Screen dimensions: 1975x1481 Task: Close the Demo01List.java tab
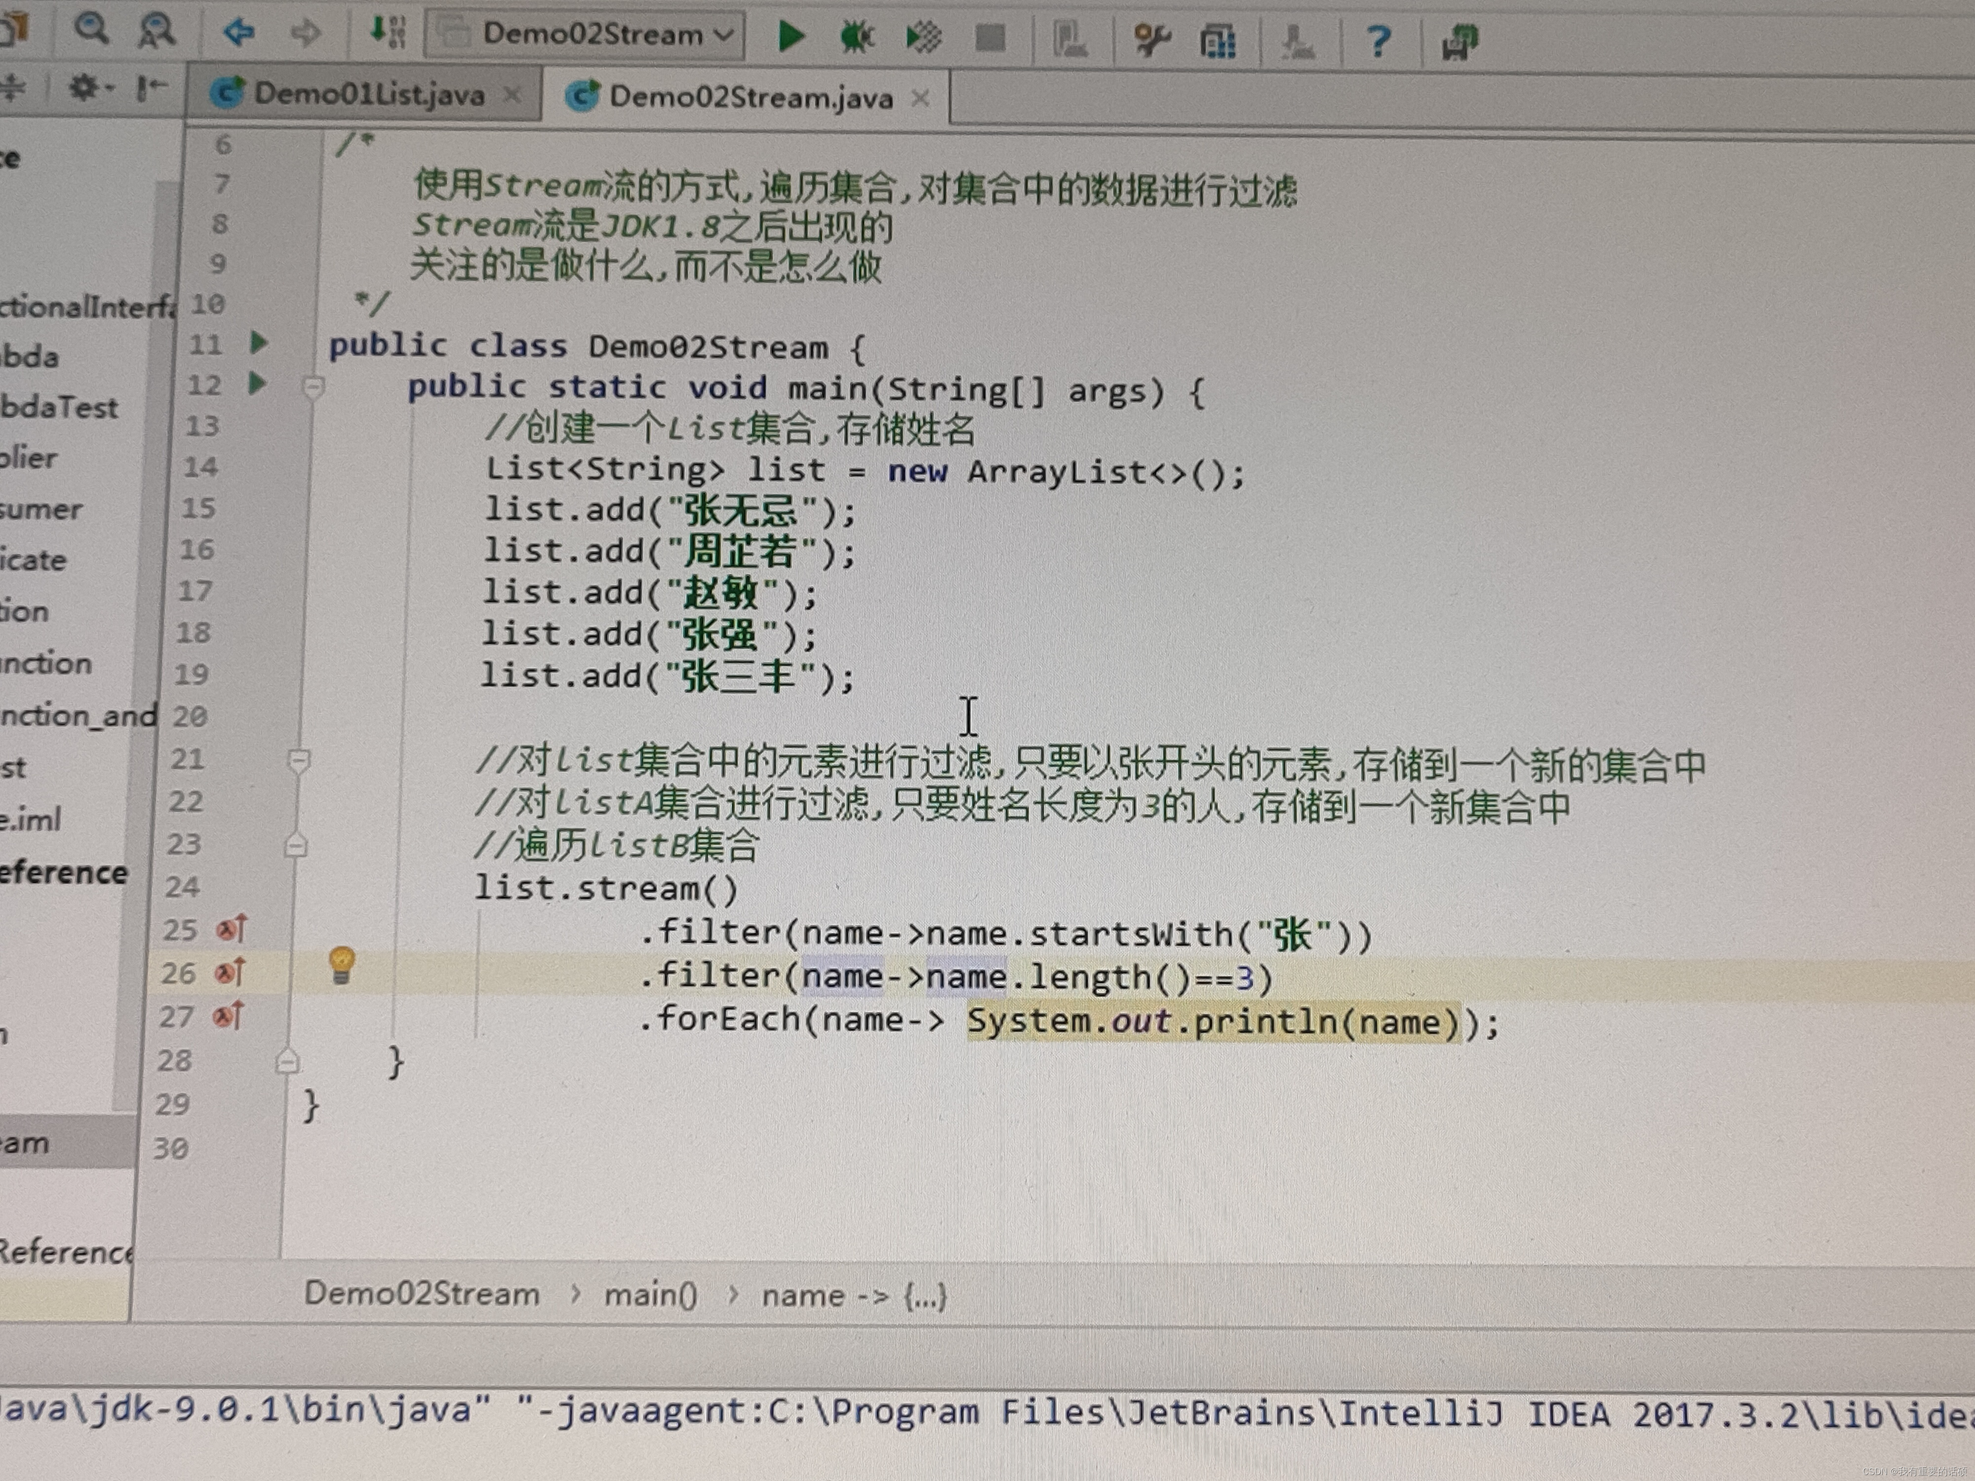pyautogui.click(x=512, y=94)
